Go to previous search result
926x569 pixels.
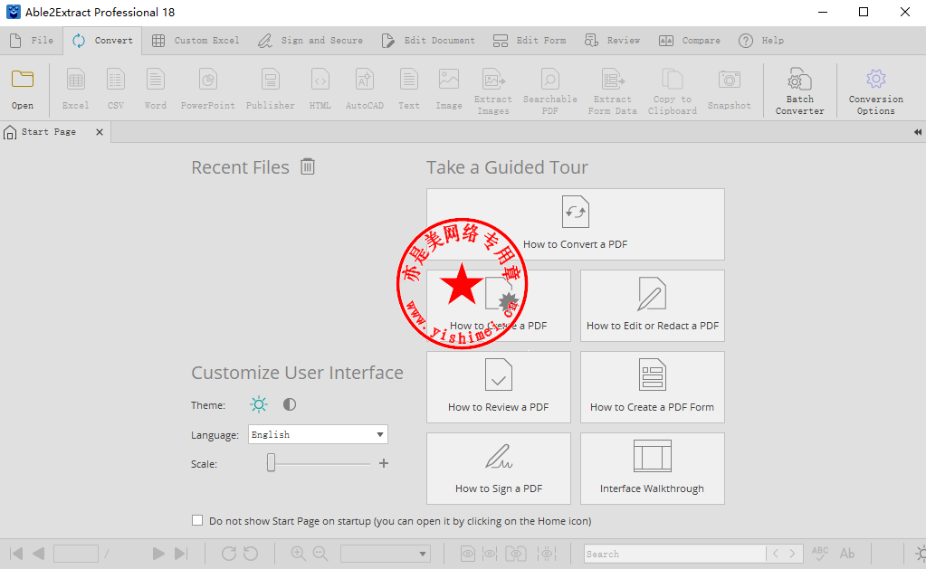pyautogui.click(x=776, y=554)
